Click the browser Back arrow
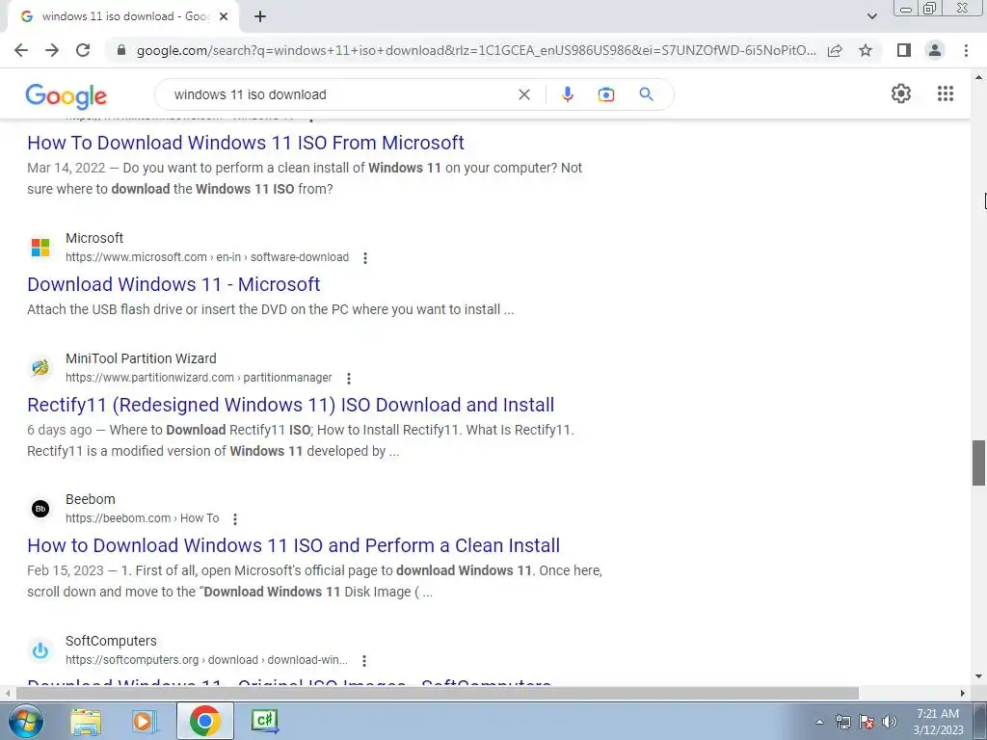The height and width of the screenshot is (740, 987). pyautogui.click(x=21, y=50)
